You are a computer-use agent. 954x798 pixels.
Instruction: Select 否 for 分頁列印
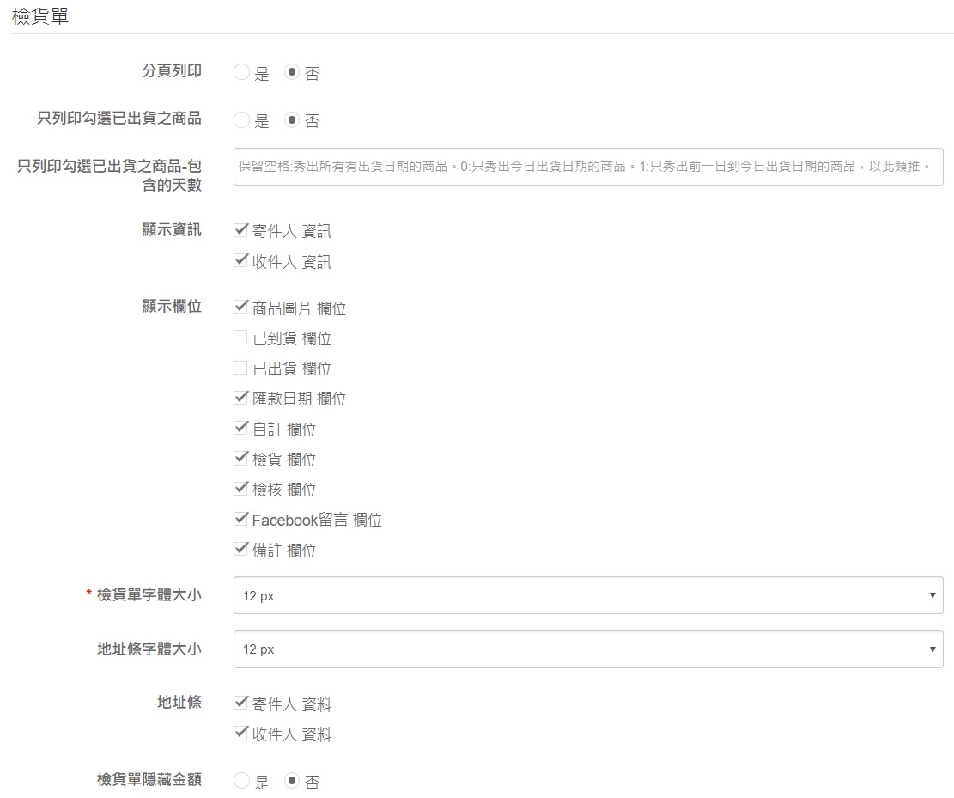tap(291, 73)
